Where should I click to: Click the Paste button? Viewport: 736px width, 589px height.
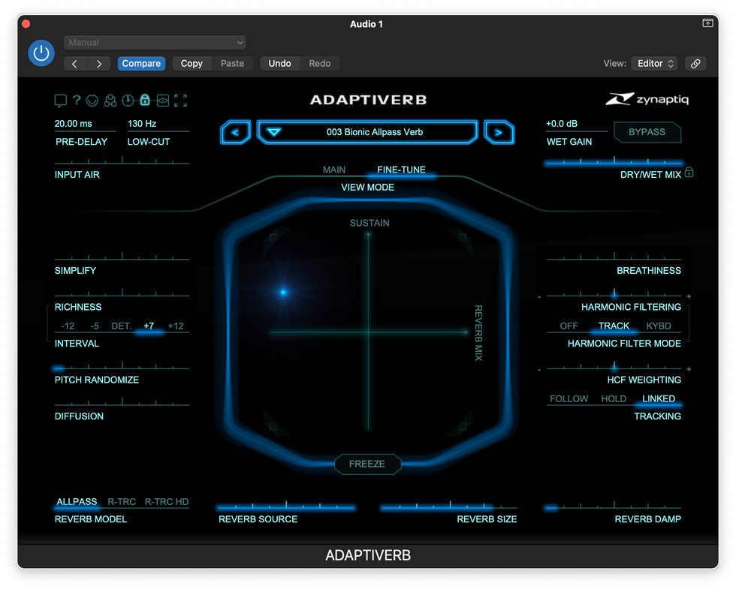click(232, 63)
